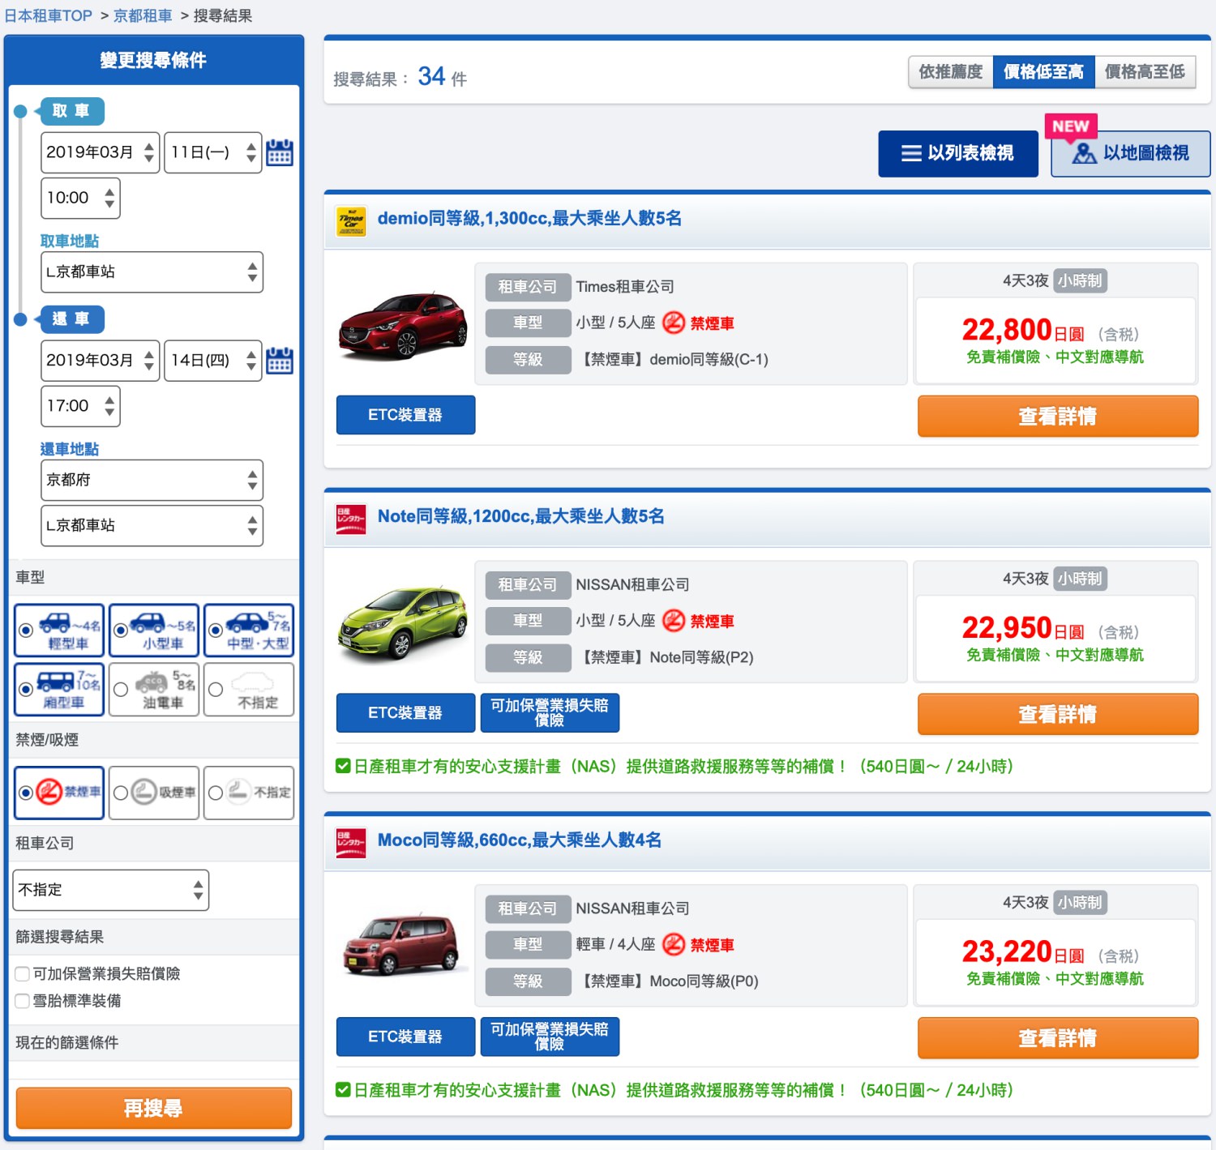
Task: Open the green Note car thumbnail
Action: (403, 622)
